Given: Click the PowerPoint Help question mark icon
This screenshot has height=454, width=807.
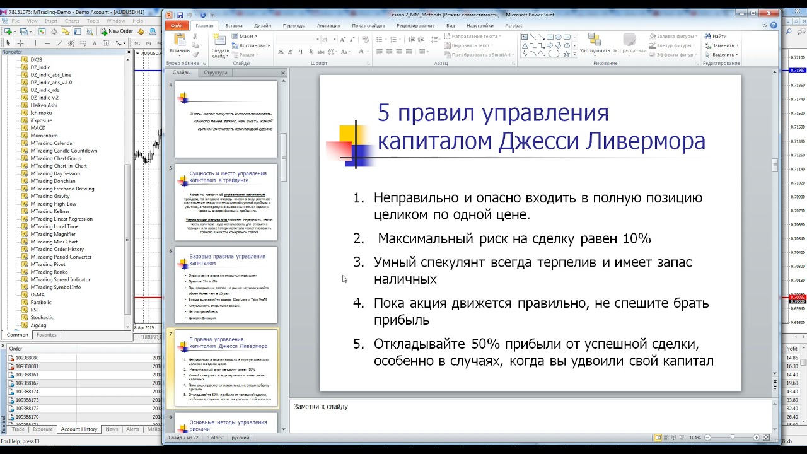Looking at the screenshot, I should coord(774,25).
